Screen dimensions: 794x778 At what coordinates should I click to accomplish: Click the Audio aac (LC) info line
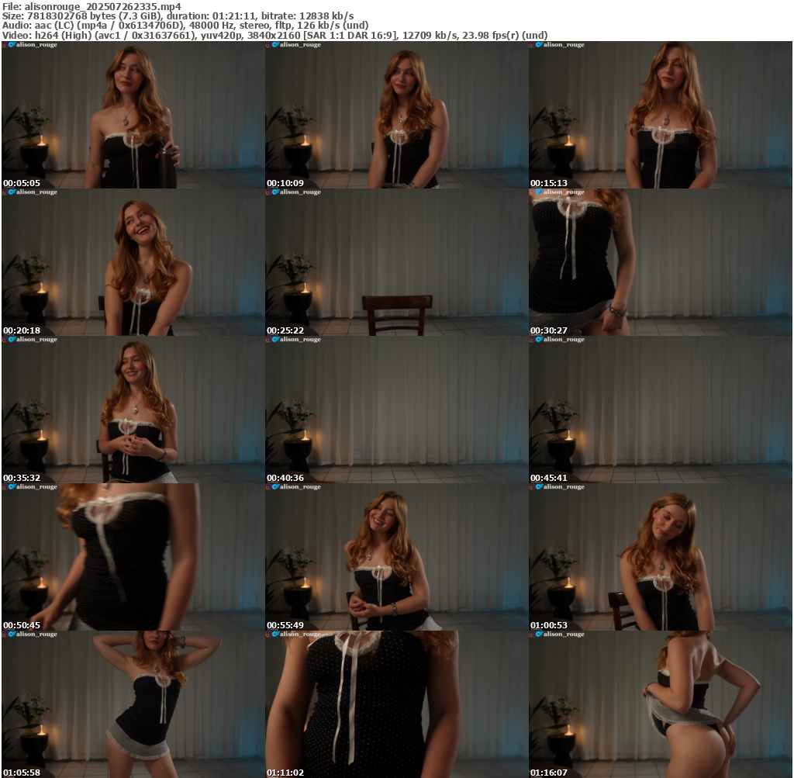click(185, 26)
